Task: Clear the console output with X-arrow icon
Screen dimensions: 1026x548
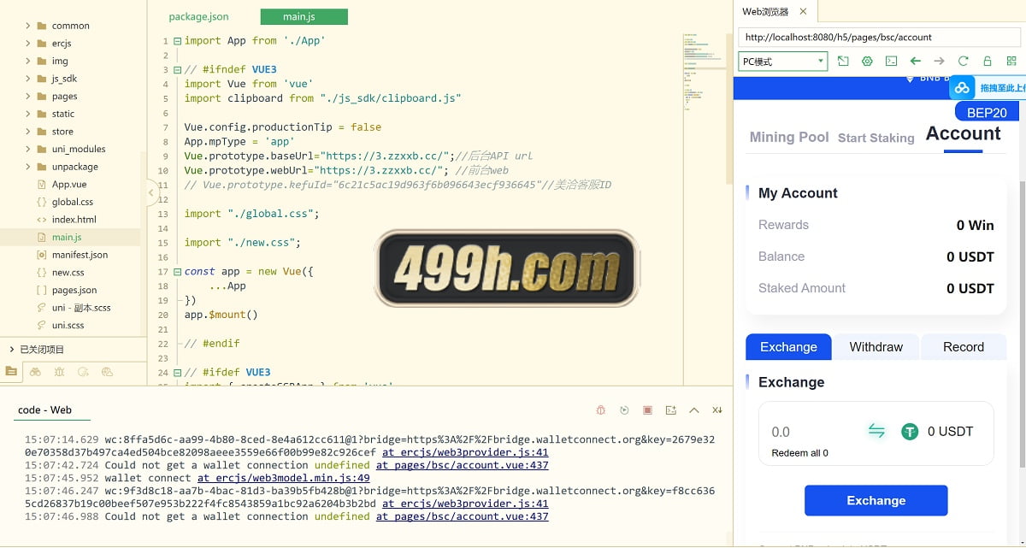Action: [717, 410]
